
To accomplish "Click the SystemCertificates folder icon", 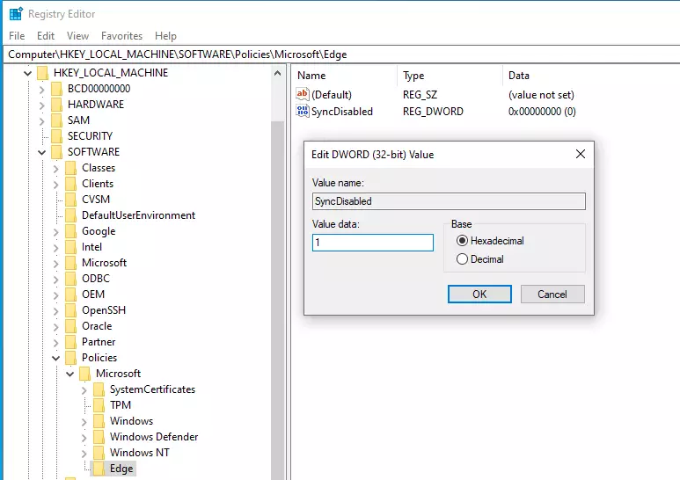I will point(99,389).
